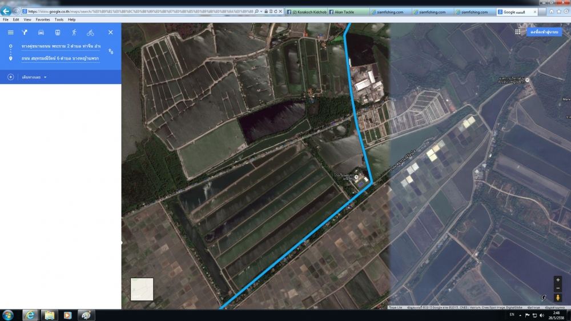Open File Explorer from taskbar
Viewport: 571px width, 321px height.
click(49, 315)
